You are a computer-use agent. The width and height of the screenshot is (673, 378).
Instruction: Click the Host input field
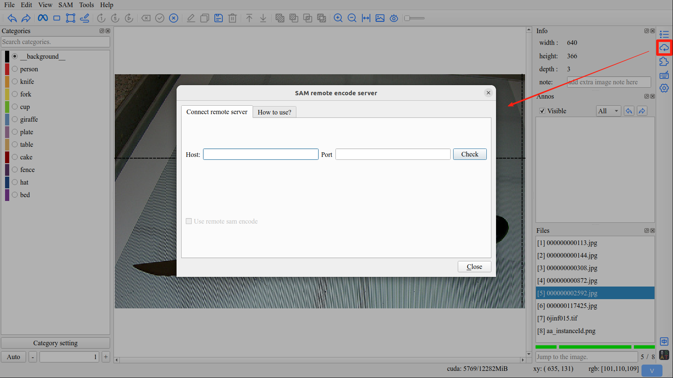pos(261,154)
